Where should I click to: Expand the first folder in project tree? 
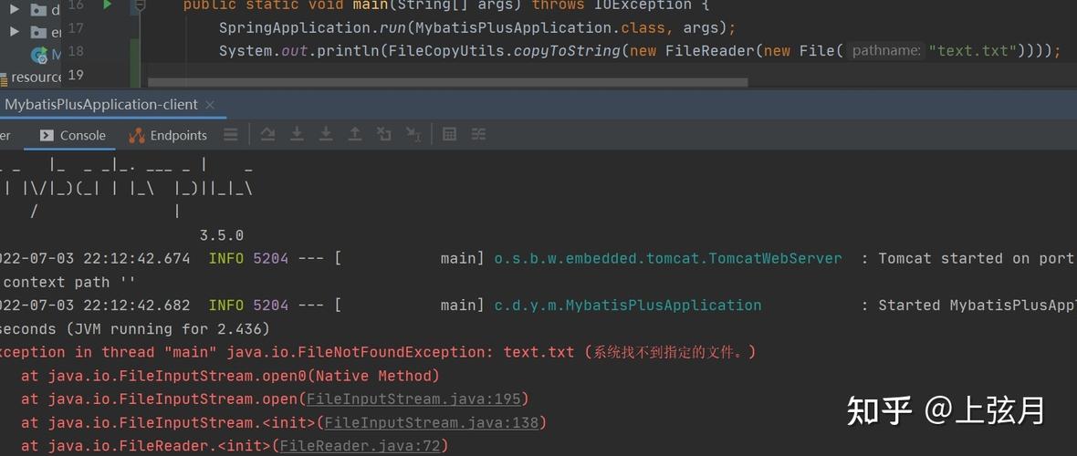point(15,9)
